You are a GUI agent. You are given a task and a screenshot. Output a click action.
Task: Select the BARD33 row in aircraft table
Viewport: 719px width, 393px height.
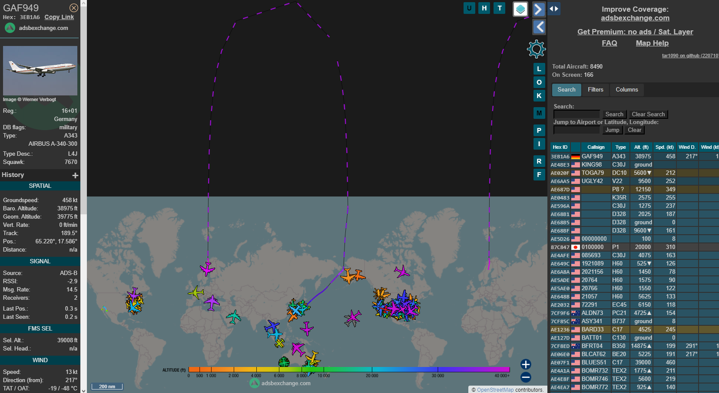tap(634, 330)
